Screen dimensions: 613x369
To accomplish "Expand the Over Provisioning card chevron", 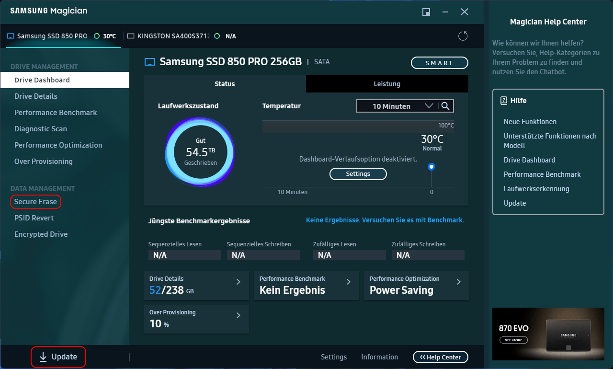I will point(238,315).
